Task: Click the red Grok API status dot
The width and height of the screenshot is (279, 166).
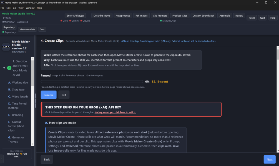Action: tap(61, 21)
